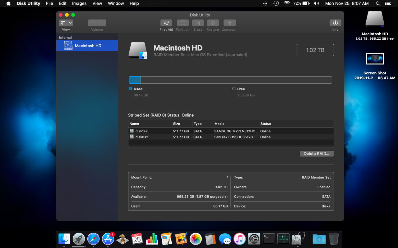
Task: Click the Restore toolbar icon
Action: [x=213, y=23]
